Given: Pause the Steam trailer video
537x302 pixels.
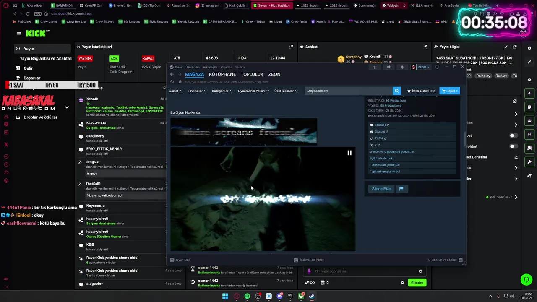Looking at the screenshot, I should 349,153.
